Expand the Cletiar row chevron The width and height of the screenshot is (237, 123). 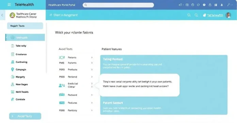tap(92, 87)
